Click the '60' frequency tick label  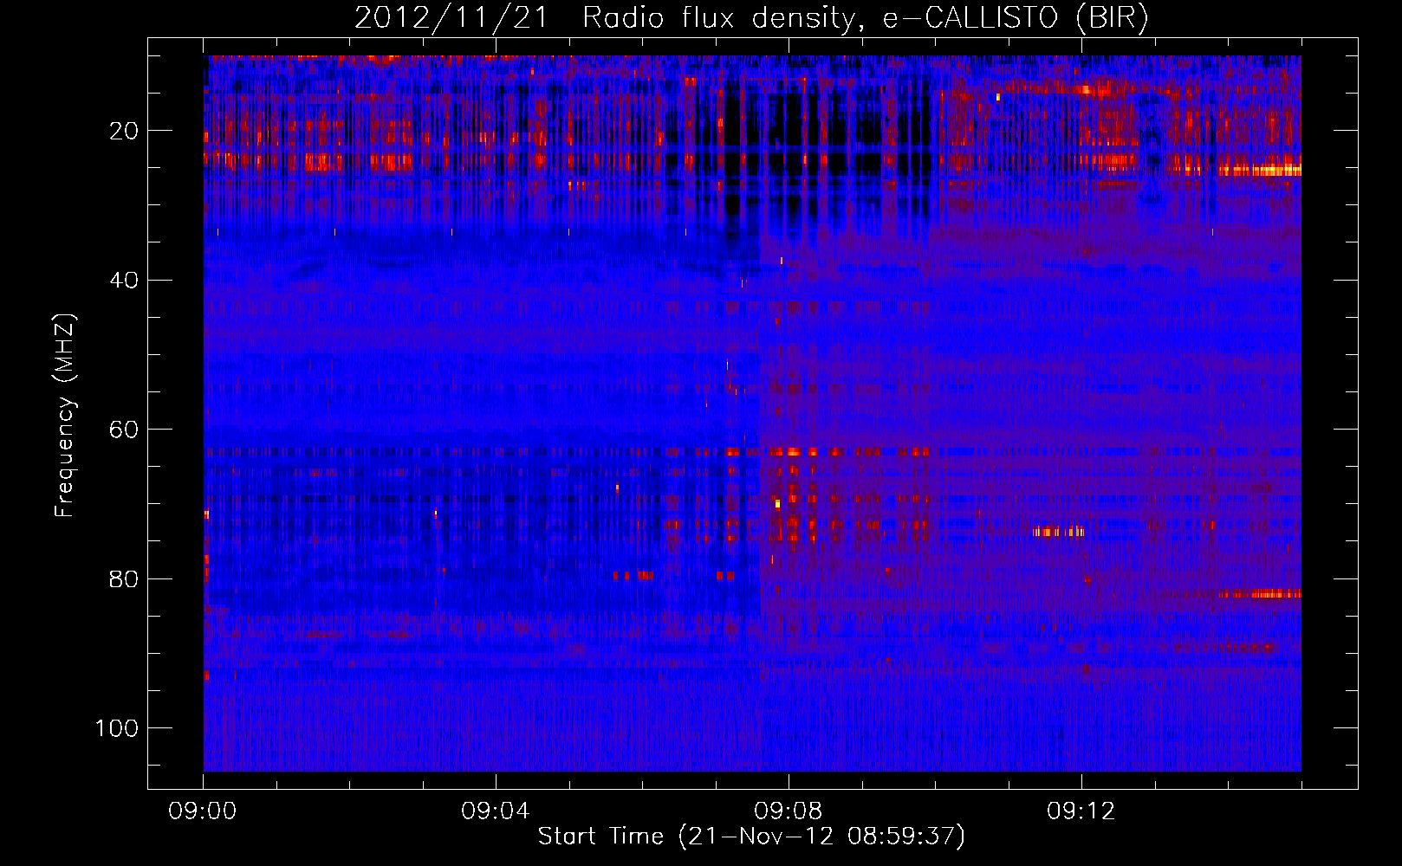click(x=125, y=430)
